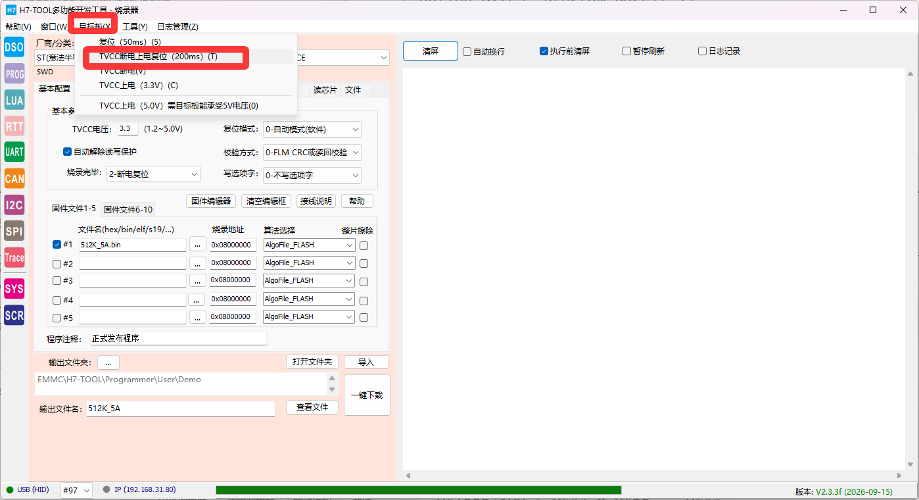Uncheck 自动解除读写保护 checkbox
Viewport: 919px width, 500px height.
67,152
